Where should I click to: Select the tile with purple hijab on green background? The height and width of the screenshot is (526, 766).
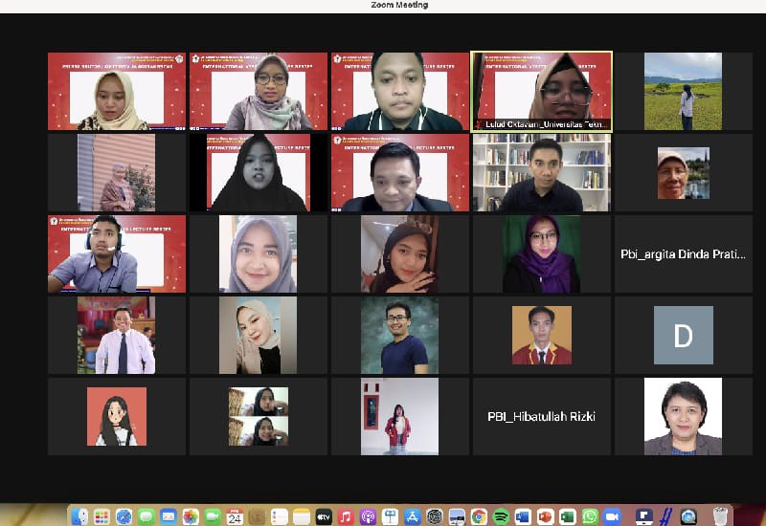click(x=541, y=253)
